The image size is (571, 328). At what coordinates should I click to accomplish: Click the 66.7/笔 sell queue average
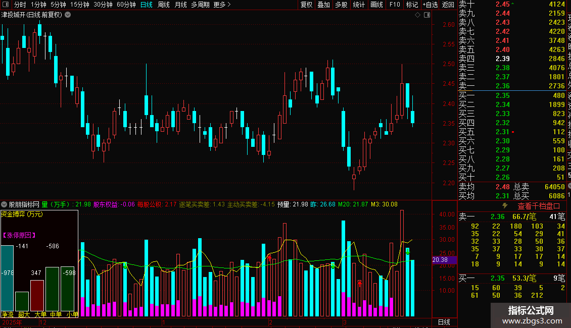[x=524, y=216]
